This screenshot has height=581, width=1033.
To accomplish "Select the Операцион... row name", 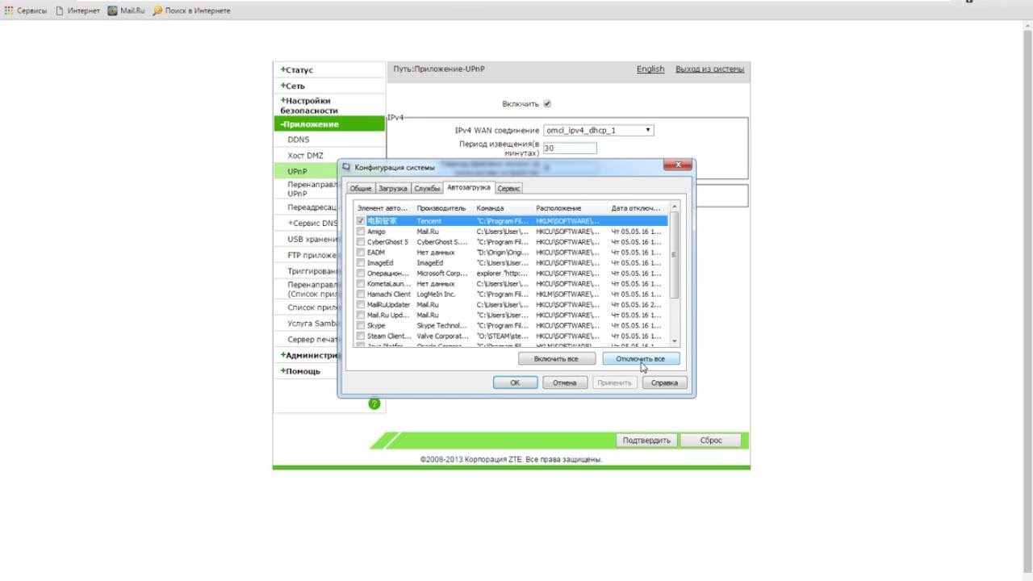I will pyautogui.click(x=388, y=274).
